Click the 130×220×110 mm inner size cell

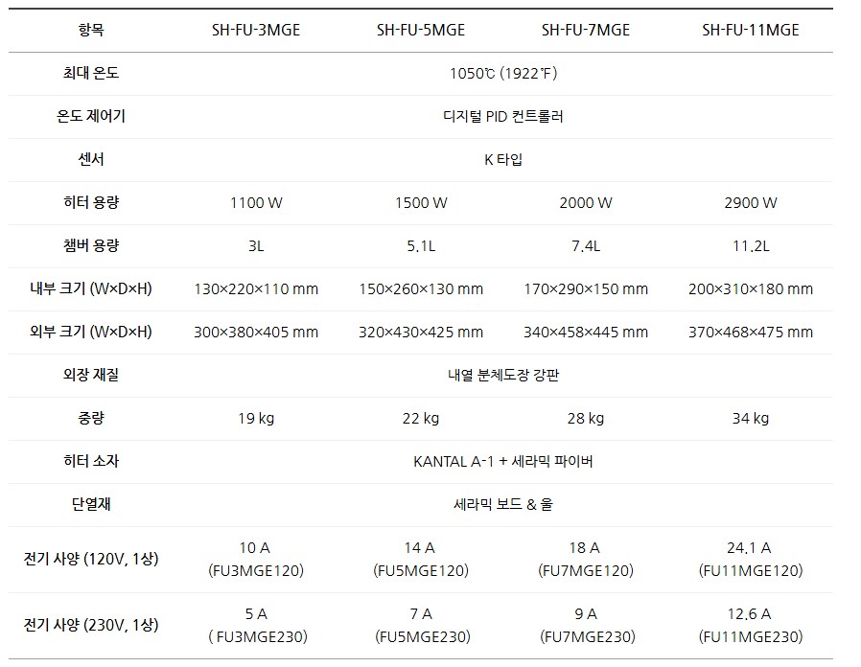[255, 288]
